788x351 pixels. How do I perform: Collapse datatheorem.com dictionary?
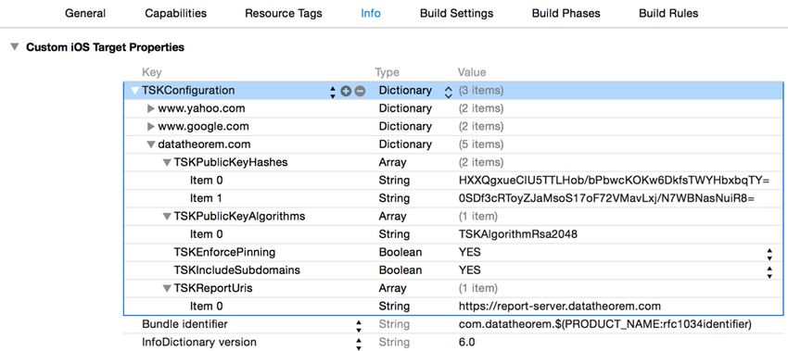(x=151, y=144)
